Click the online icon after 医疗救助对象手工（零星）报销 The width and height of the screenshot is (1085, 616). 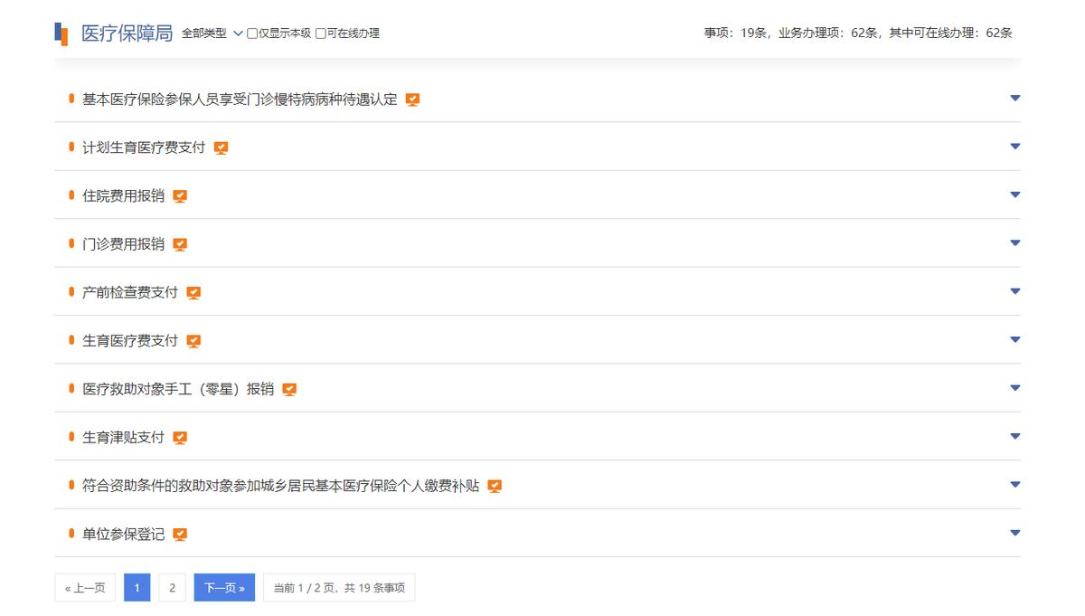point(289,389)
